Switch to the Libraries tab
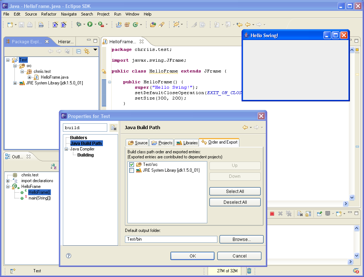The width and height of the screenshot is (364, 277). [187, 143]
